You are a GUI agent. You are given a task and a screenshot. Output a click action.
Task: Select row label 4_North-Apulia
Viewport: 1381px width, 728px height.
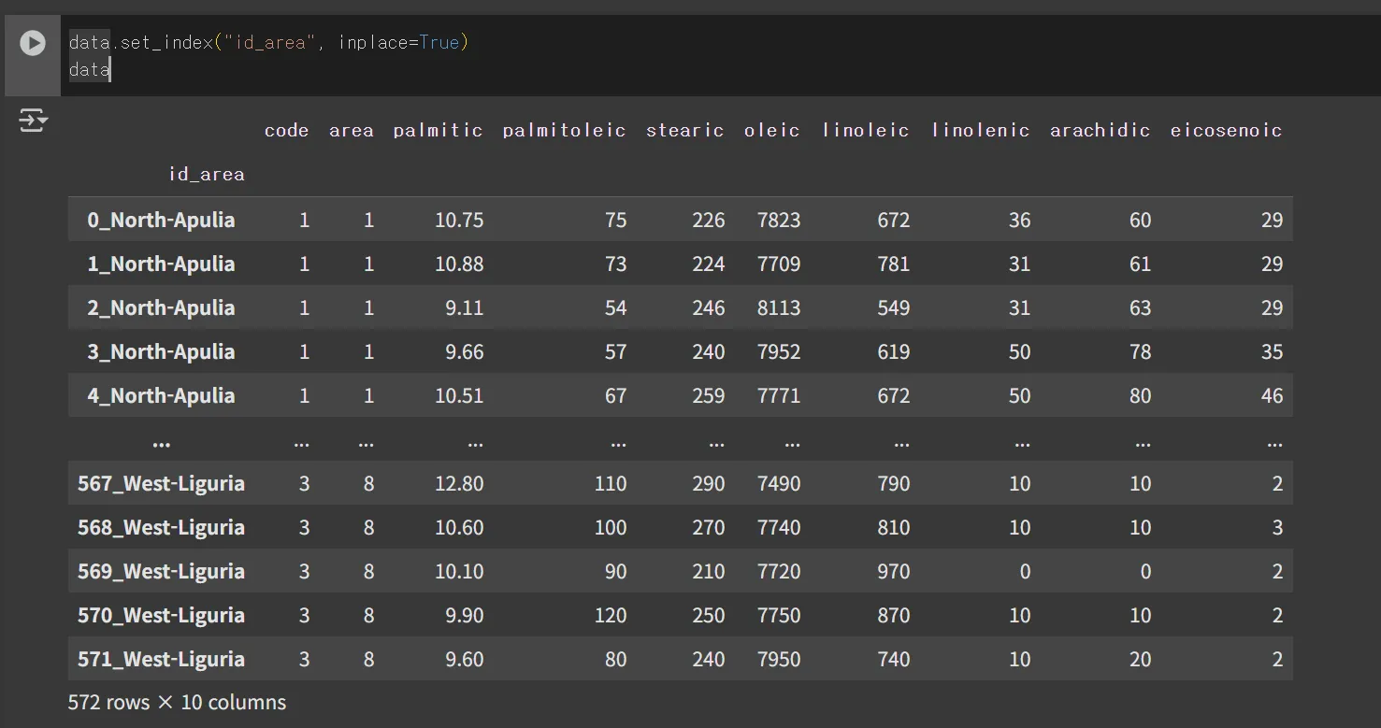click(161, 396)
